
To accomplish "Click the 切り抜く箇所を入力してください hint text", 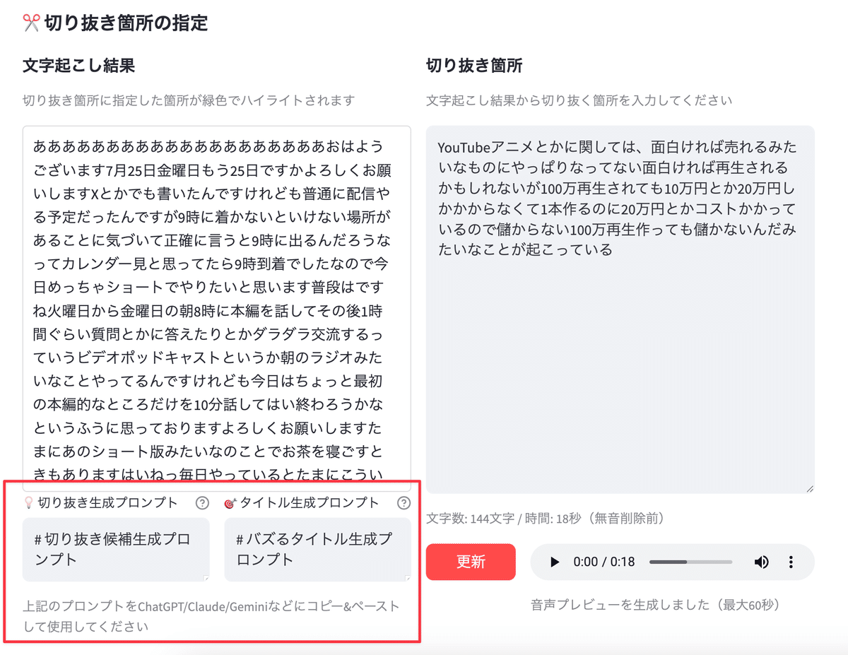I will pos(579,100).
